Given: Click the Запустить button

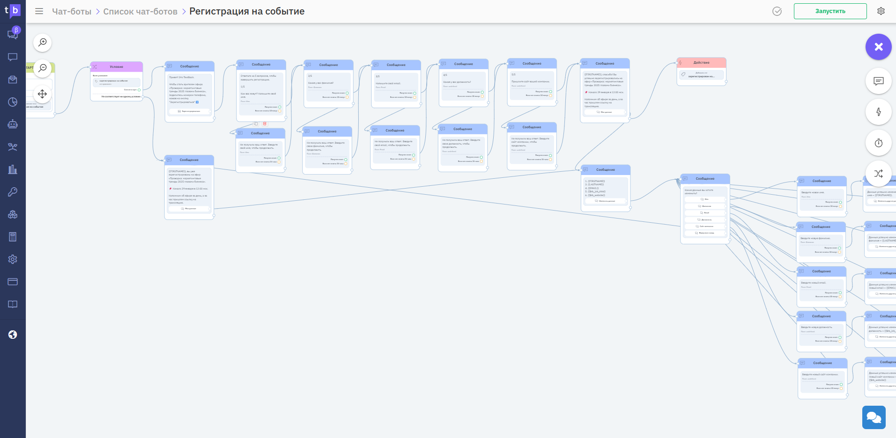Looking at the screenshot, I should coord(830,11).
